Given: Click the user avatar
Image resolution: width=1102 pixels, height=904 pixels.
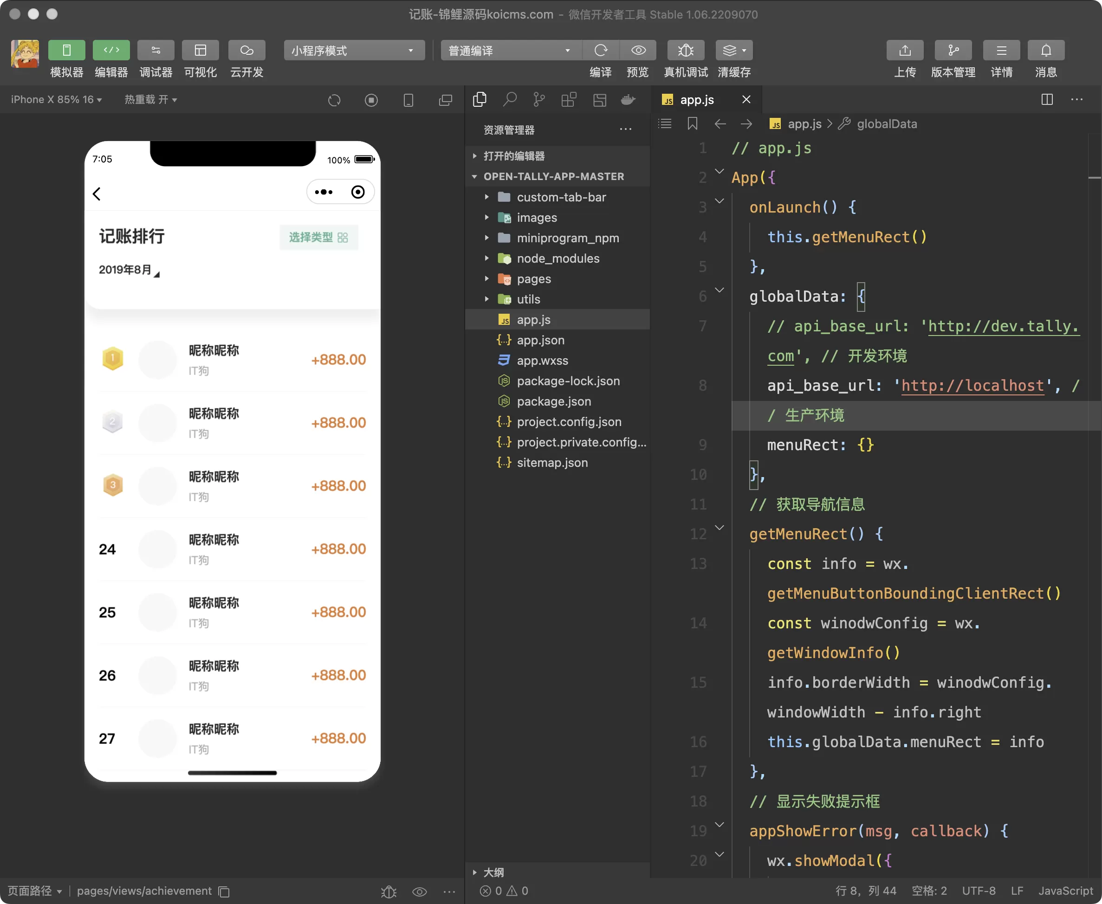Looking at the screenshot, I should pyautogui.click(x=25, y=54).
